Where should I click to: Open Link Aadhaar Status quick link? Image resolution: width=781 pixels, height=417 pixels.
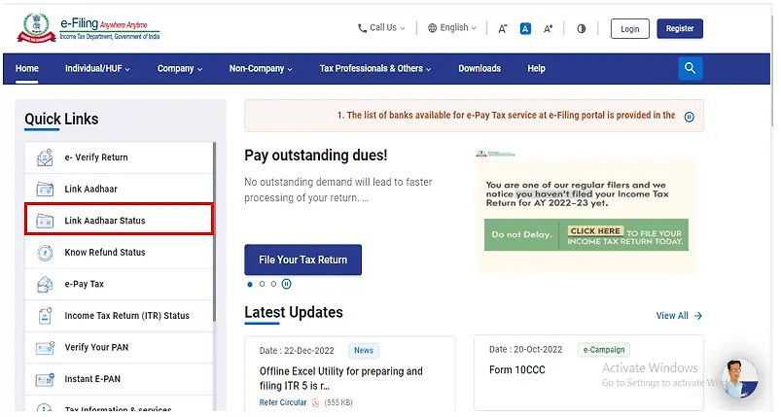point(120,221)
